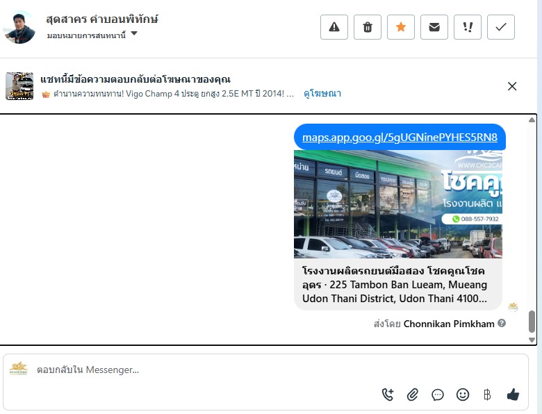
Task: Mark conversation as spam with warning icon
Action: point(334,27)
